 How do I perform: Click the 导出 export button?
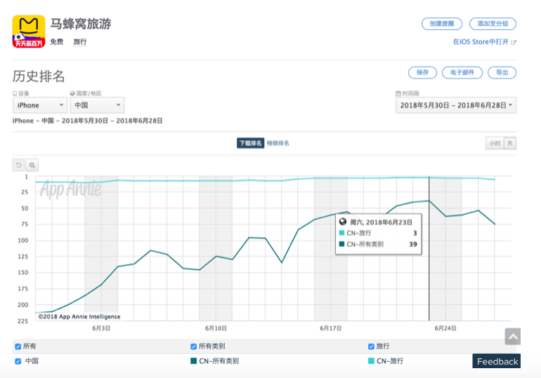tap(502, 73)
